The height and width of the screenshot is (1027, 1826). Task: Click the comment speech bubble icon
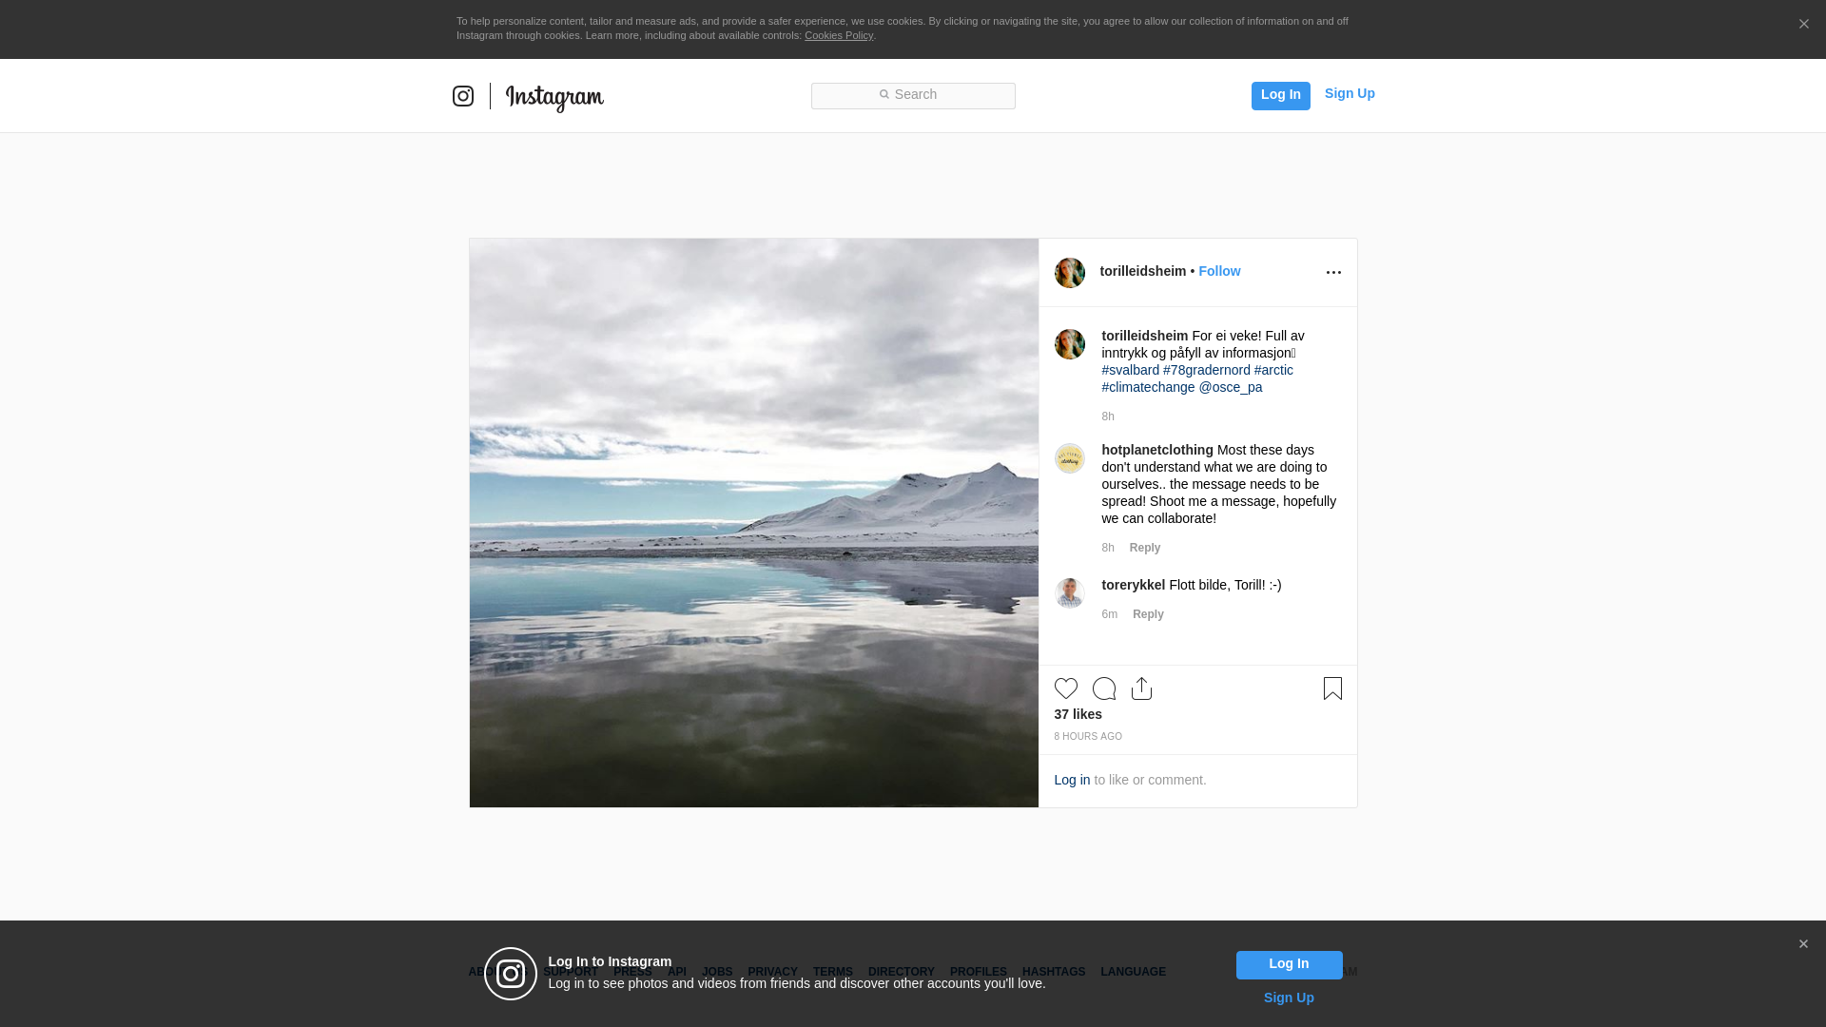point(1103,688)
